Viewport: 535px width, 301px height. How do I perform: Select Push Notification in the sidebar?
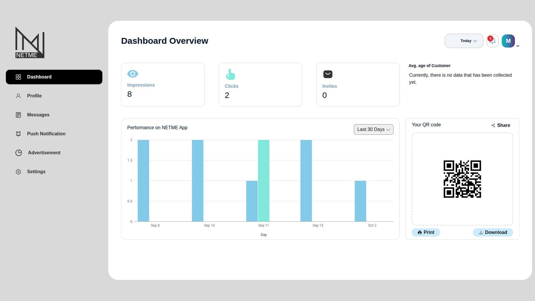[x=46, y=134]
